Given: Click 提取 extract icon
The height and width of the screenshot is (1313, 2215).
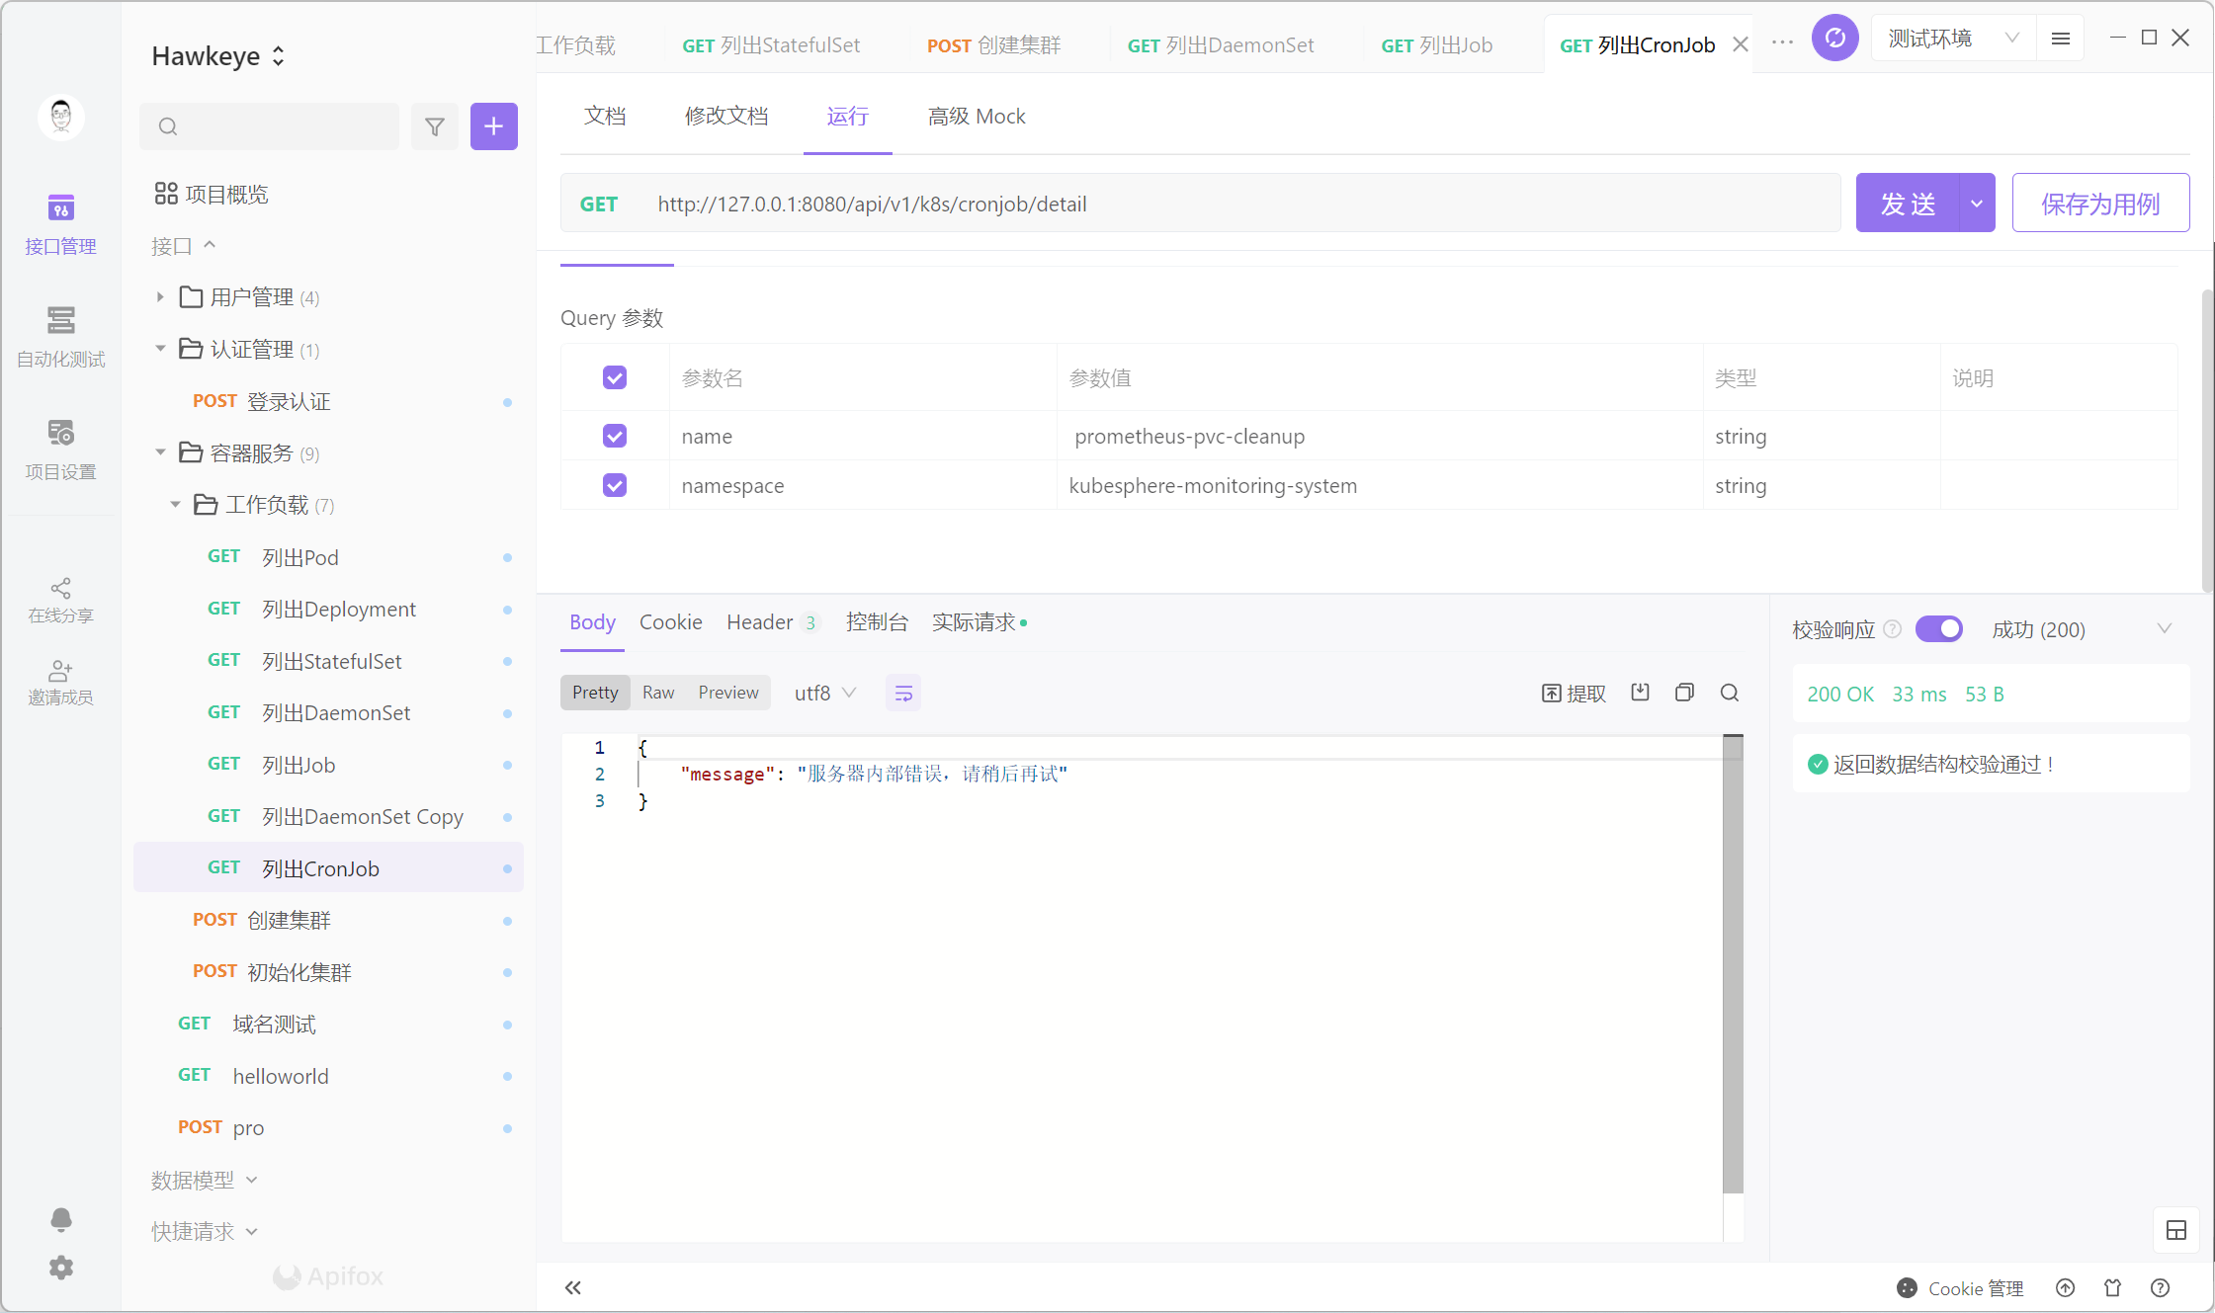Looking at the screenshot, I should coord(1575,694).
